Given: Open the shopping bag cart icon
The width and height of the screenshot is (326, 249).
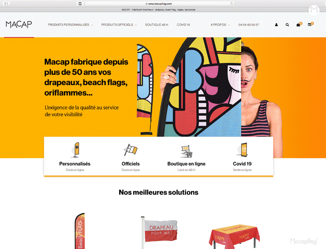Looking at the screenshot, I should [299, 25].
